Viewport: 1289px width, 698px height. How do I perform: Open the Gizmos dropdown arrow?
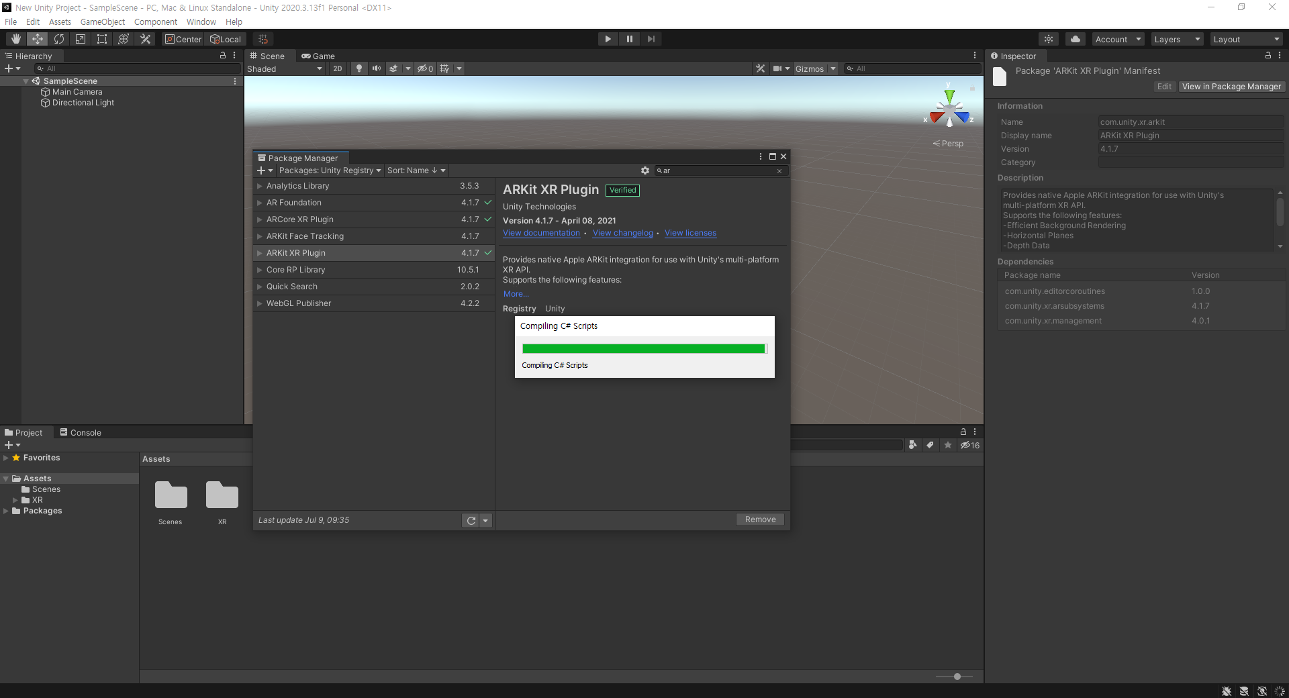[833, 68]
